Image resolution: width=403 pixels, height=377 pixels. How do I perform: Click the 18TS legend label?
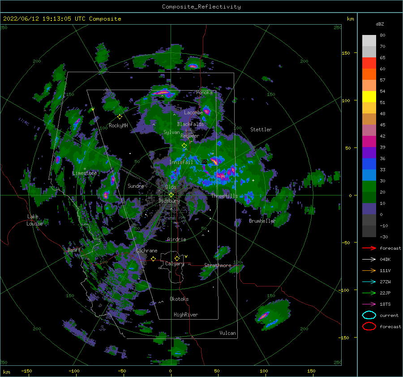[x=385, y=304]
